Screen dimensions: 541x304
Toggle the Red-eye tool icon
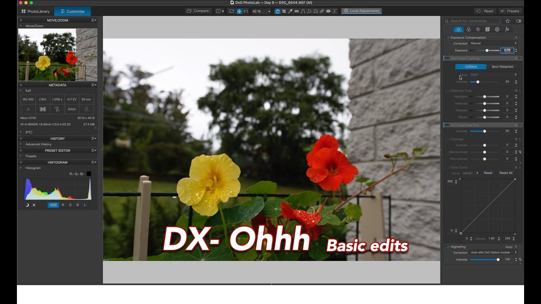point(328,11)
